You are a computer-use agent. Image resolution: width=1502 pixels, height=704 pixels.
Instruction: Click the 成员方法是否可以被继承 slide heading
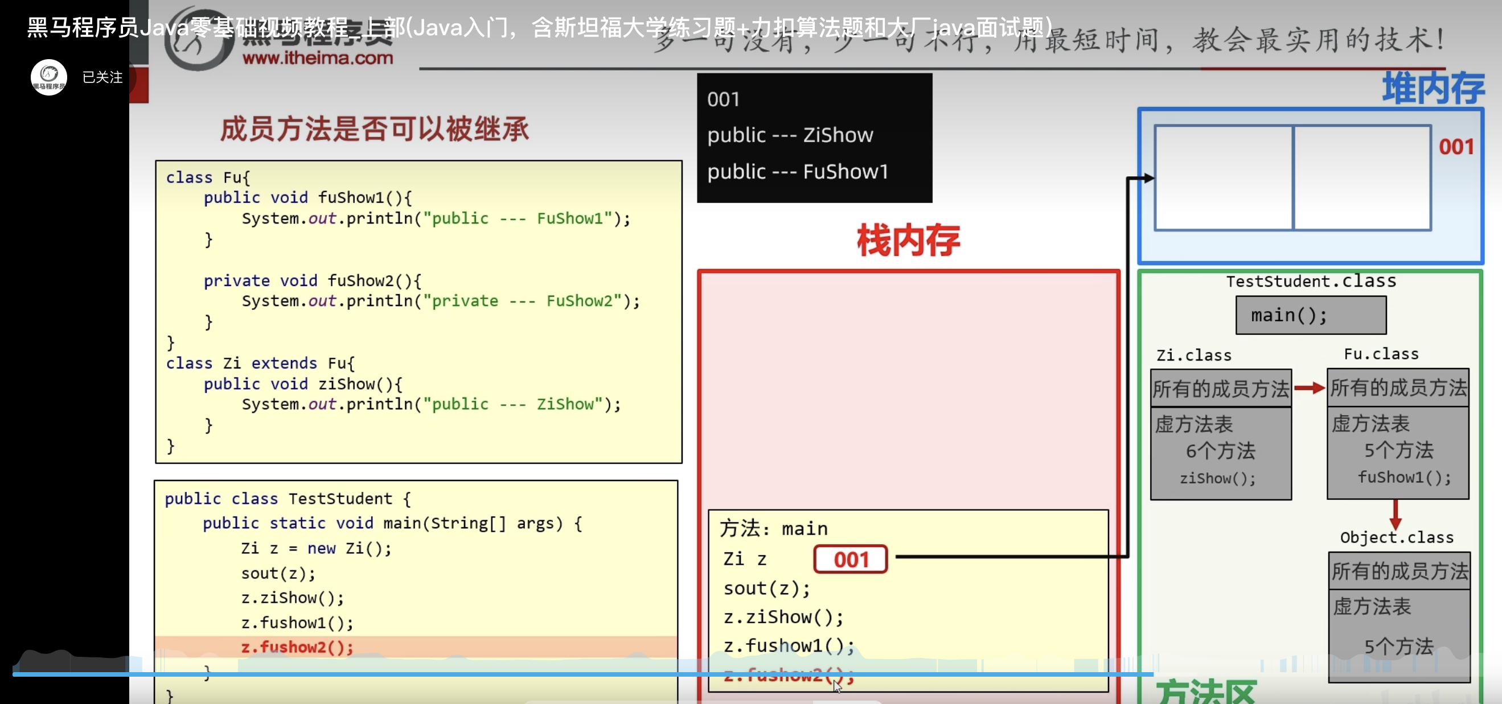(x=374, y=129)
